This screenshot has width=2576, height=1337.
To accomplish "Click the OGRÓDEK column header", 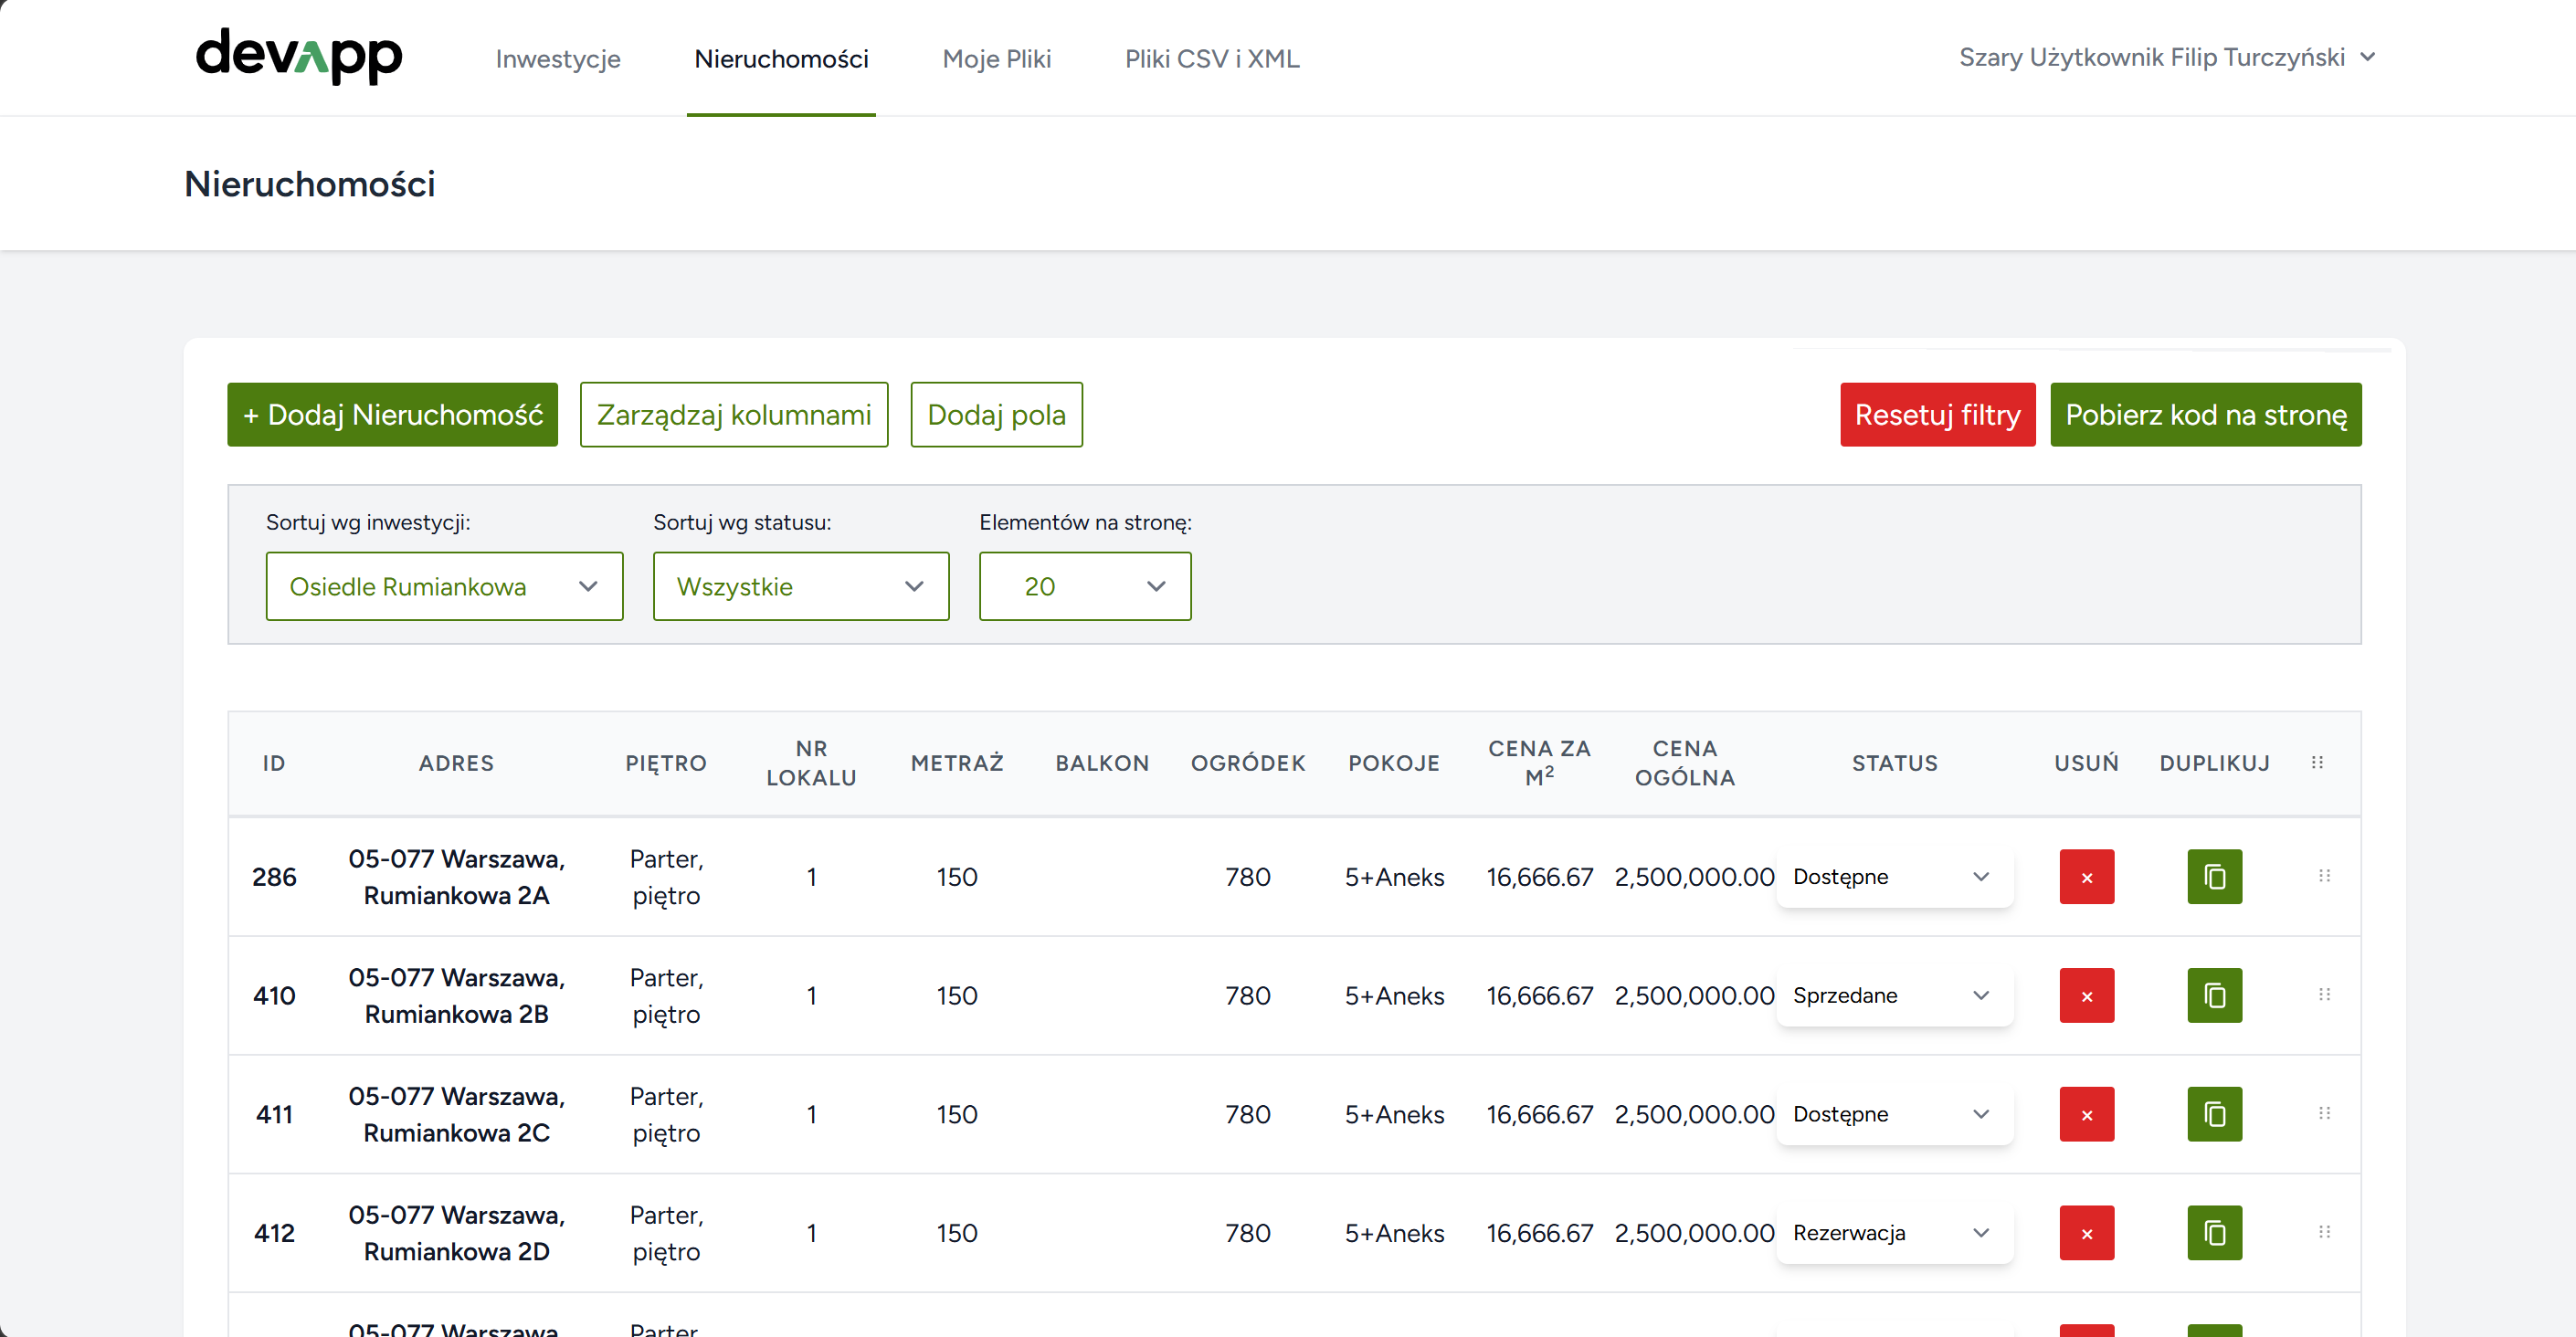I will [1247, 763].
